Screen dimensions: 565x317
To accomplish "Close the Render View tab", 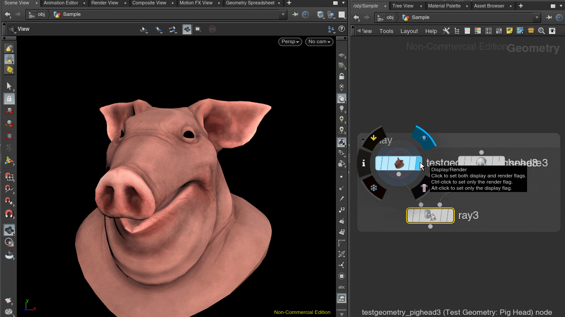I will (x=125, y=3).
